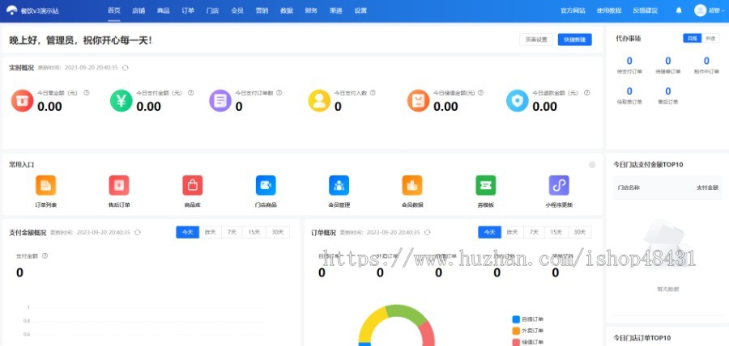Image resolution: width=729 pixels, height=346 pixels.
Task: Open the 会员 menu
Action: click(x=237, y=11)
